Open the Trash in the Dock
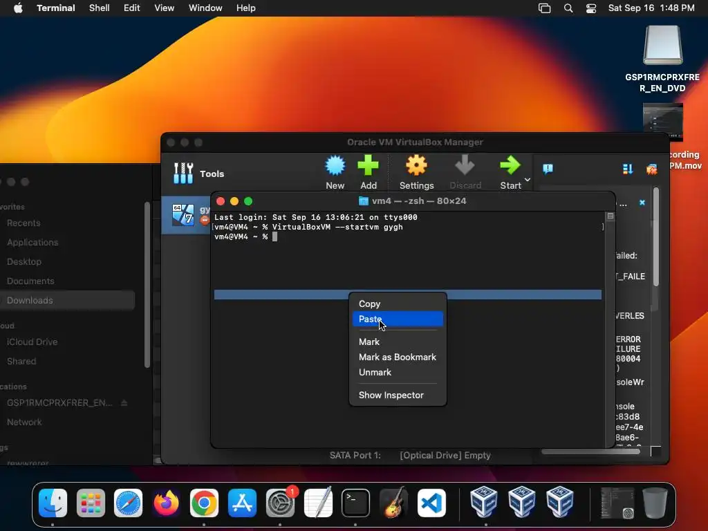The image size is (708, 531). (x=655, y=503)
